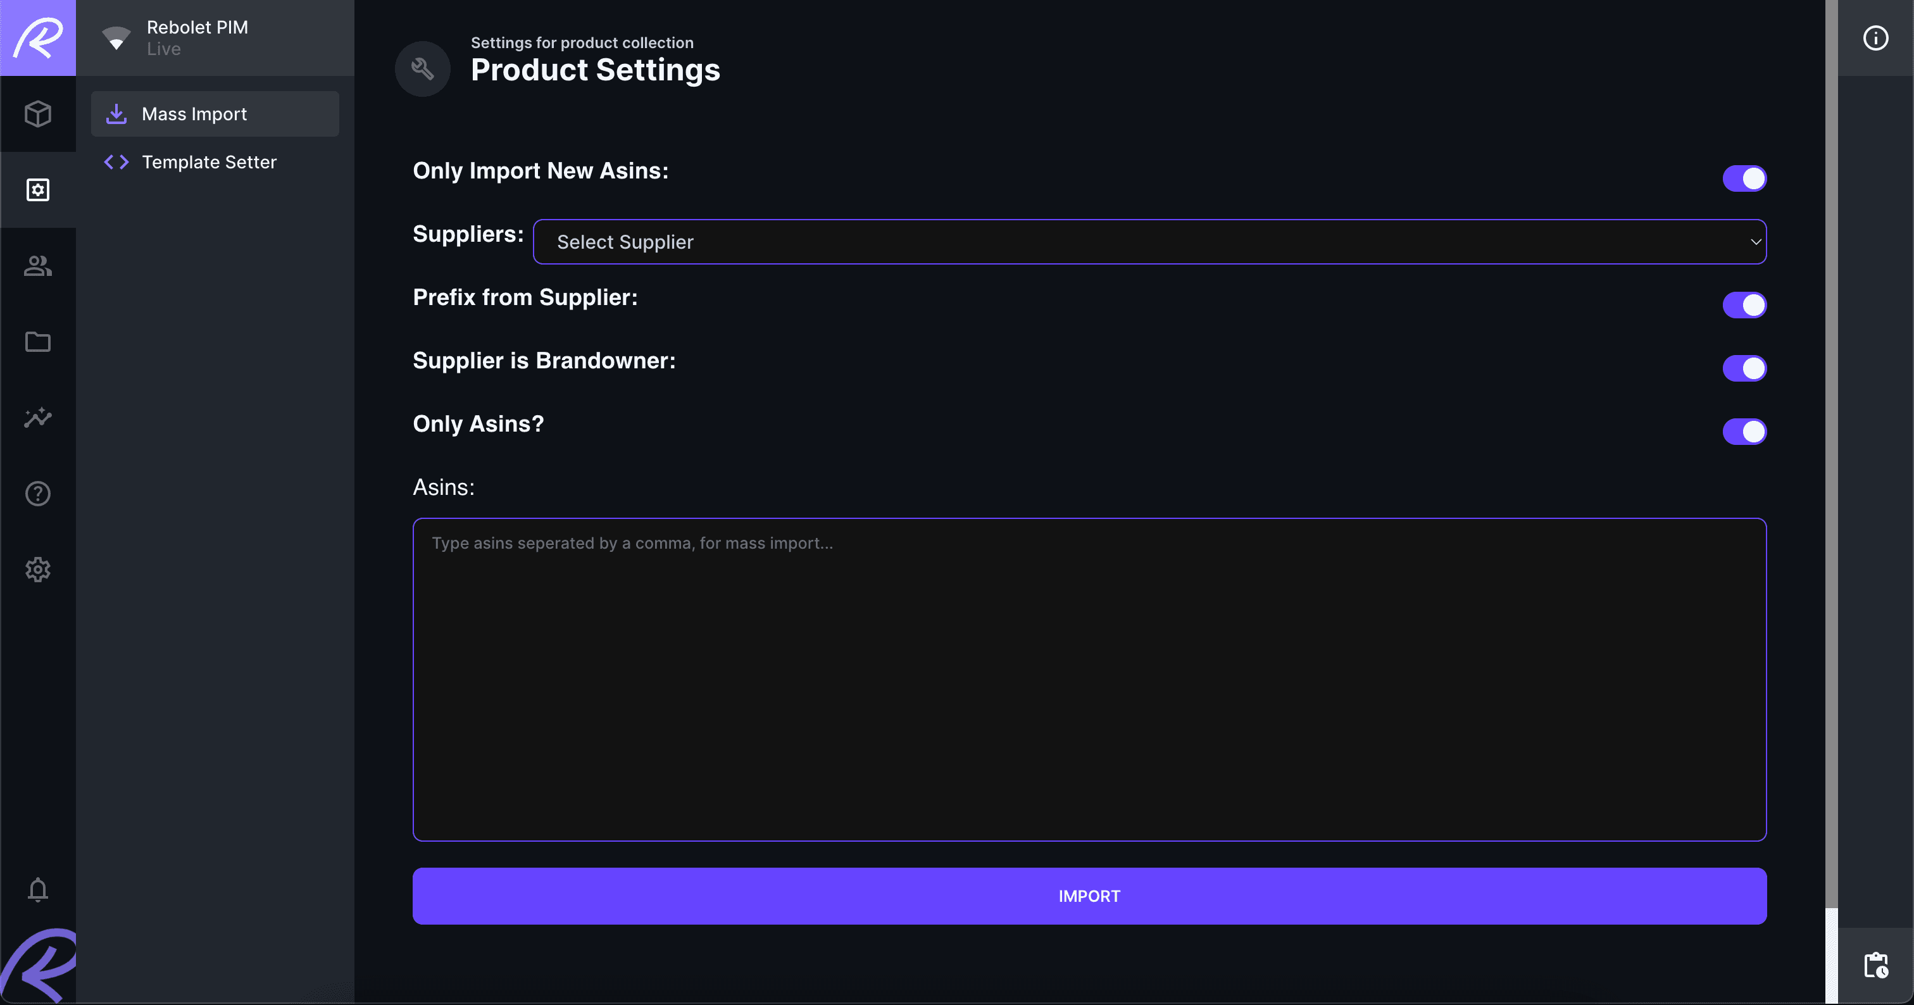Click the Product Settings heading
This screenshot has width=1914, height=1005.
[x=595, y=70]
